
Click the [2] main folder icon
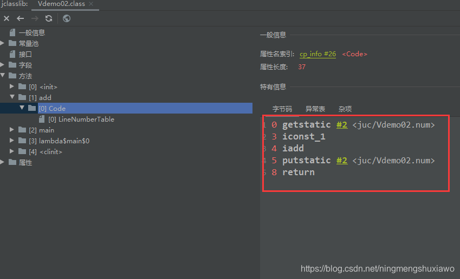[22, 130]
